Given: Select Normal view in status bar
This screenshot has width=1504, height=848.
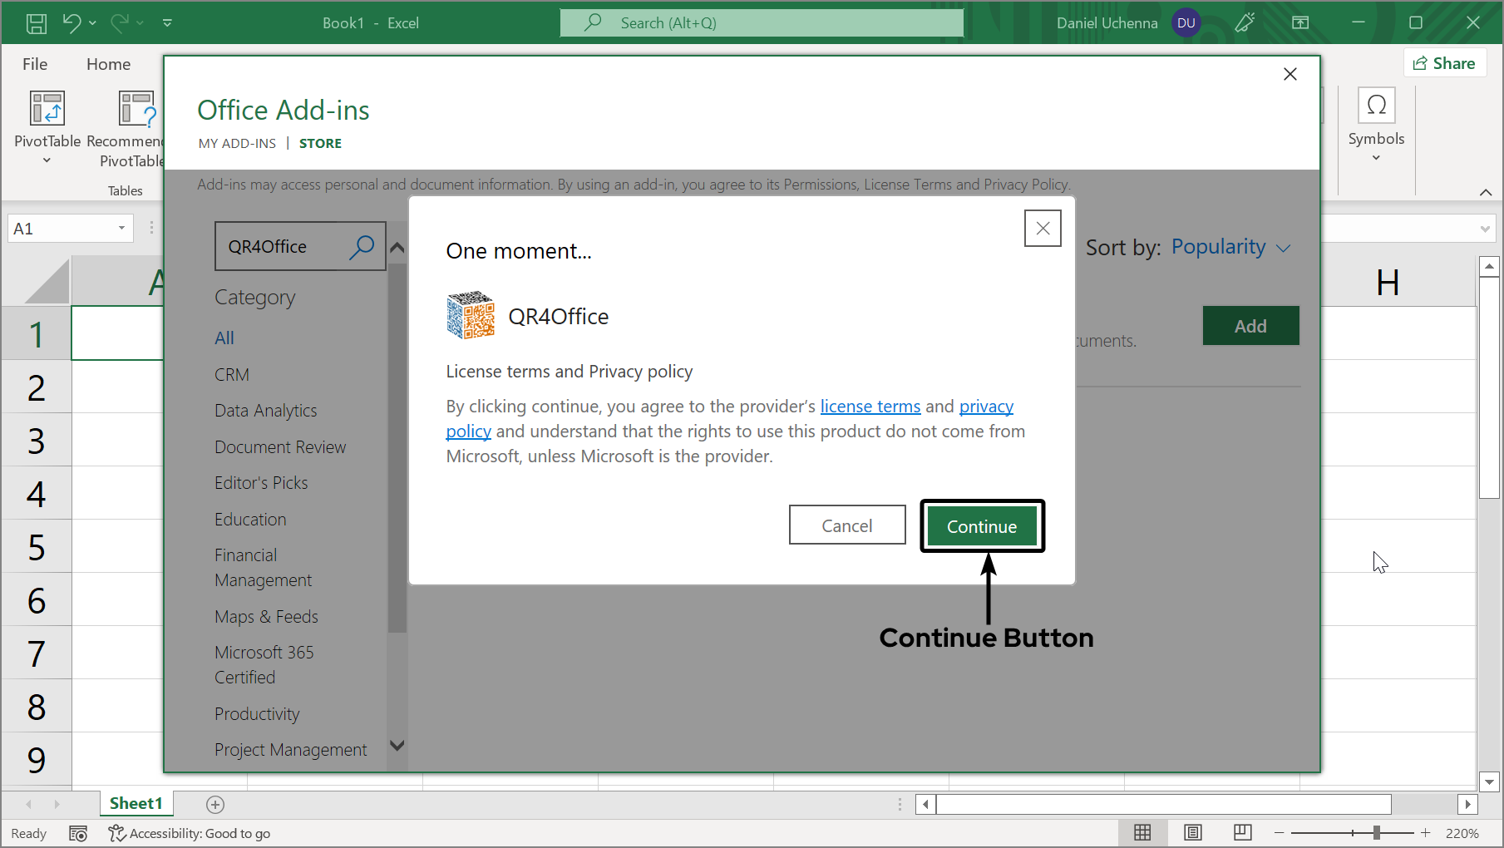Looking at the screenshot, I should point(1143,833).
